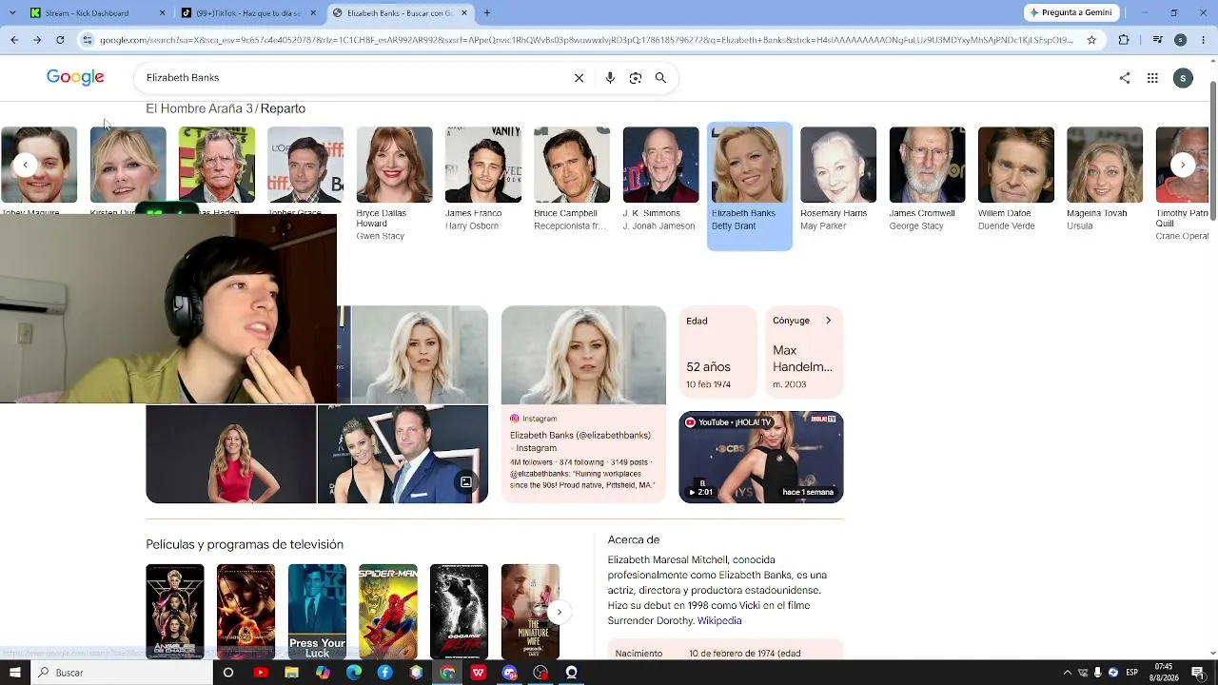The height and width of the screenshot is (685, 1218).
Task: Show previous cast members in carousel
Action: pyautogui.click(x=25, y=165)
